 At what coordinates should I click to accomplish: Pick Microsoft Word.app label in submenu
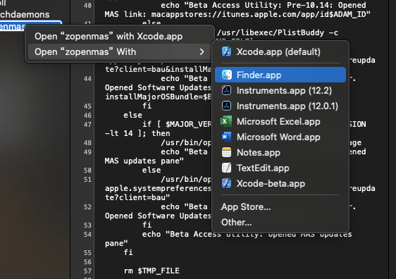[x=278, y=137]
